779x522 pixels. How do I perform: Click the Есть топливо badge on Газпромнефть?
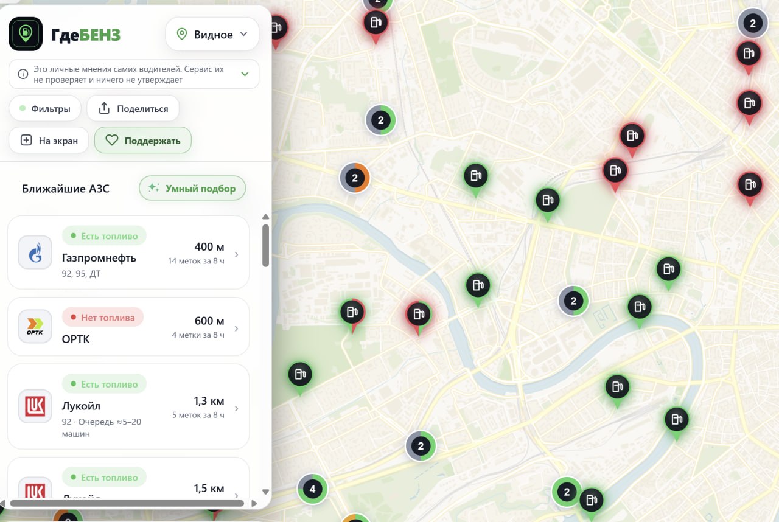104,236
